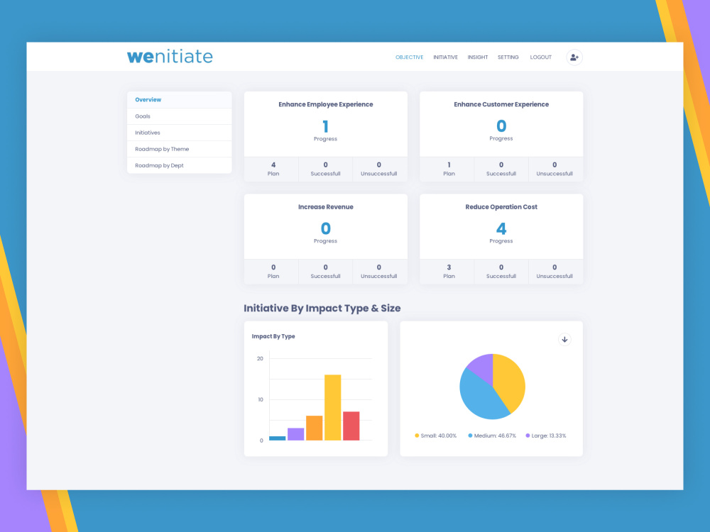Viewport: 710px width, 532px height.
Task: Toggle the Medium series in the pie legend
Action: pos(491,436)
